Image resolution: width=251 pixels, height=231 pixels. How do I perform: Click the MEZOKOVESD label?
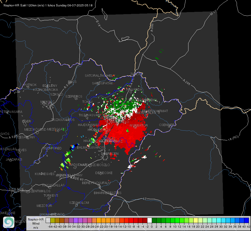click(35, 129)
